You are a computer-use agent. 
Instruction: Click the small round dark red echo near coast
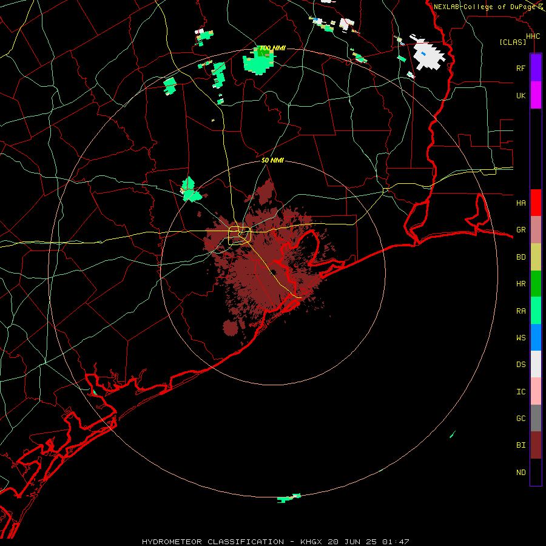tap(230, 328)
